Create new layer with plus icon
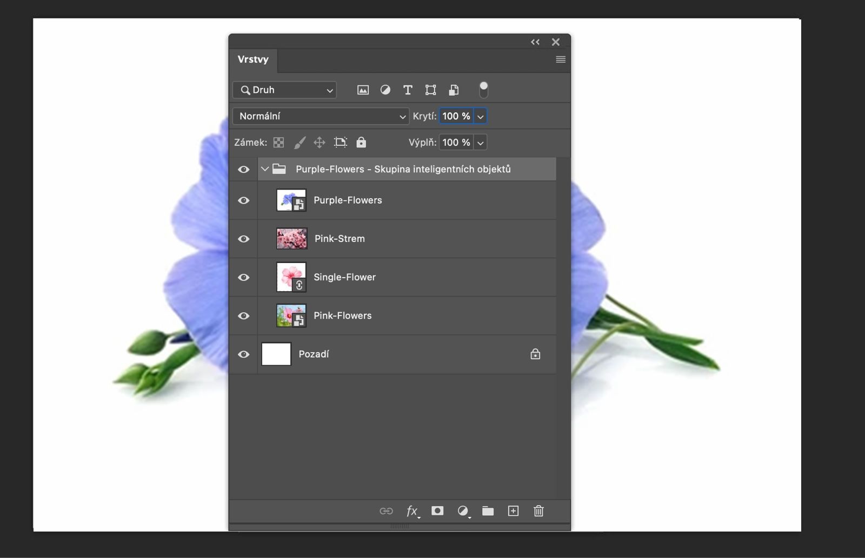Viewport: 865px width, 558px height. coord(513,511)
